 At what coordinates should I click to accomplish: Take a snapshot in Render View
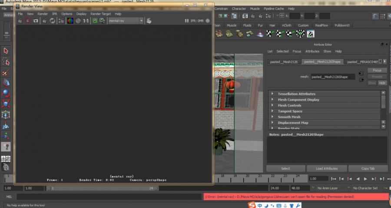(x=35, y=20)
